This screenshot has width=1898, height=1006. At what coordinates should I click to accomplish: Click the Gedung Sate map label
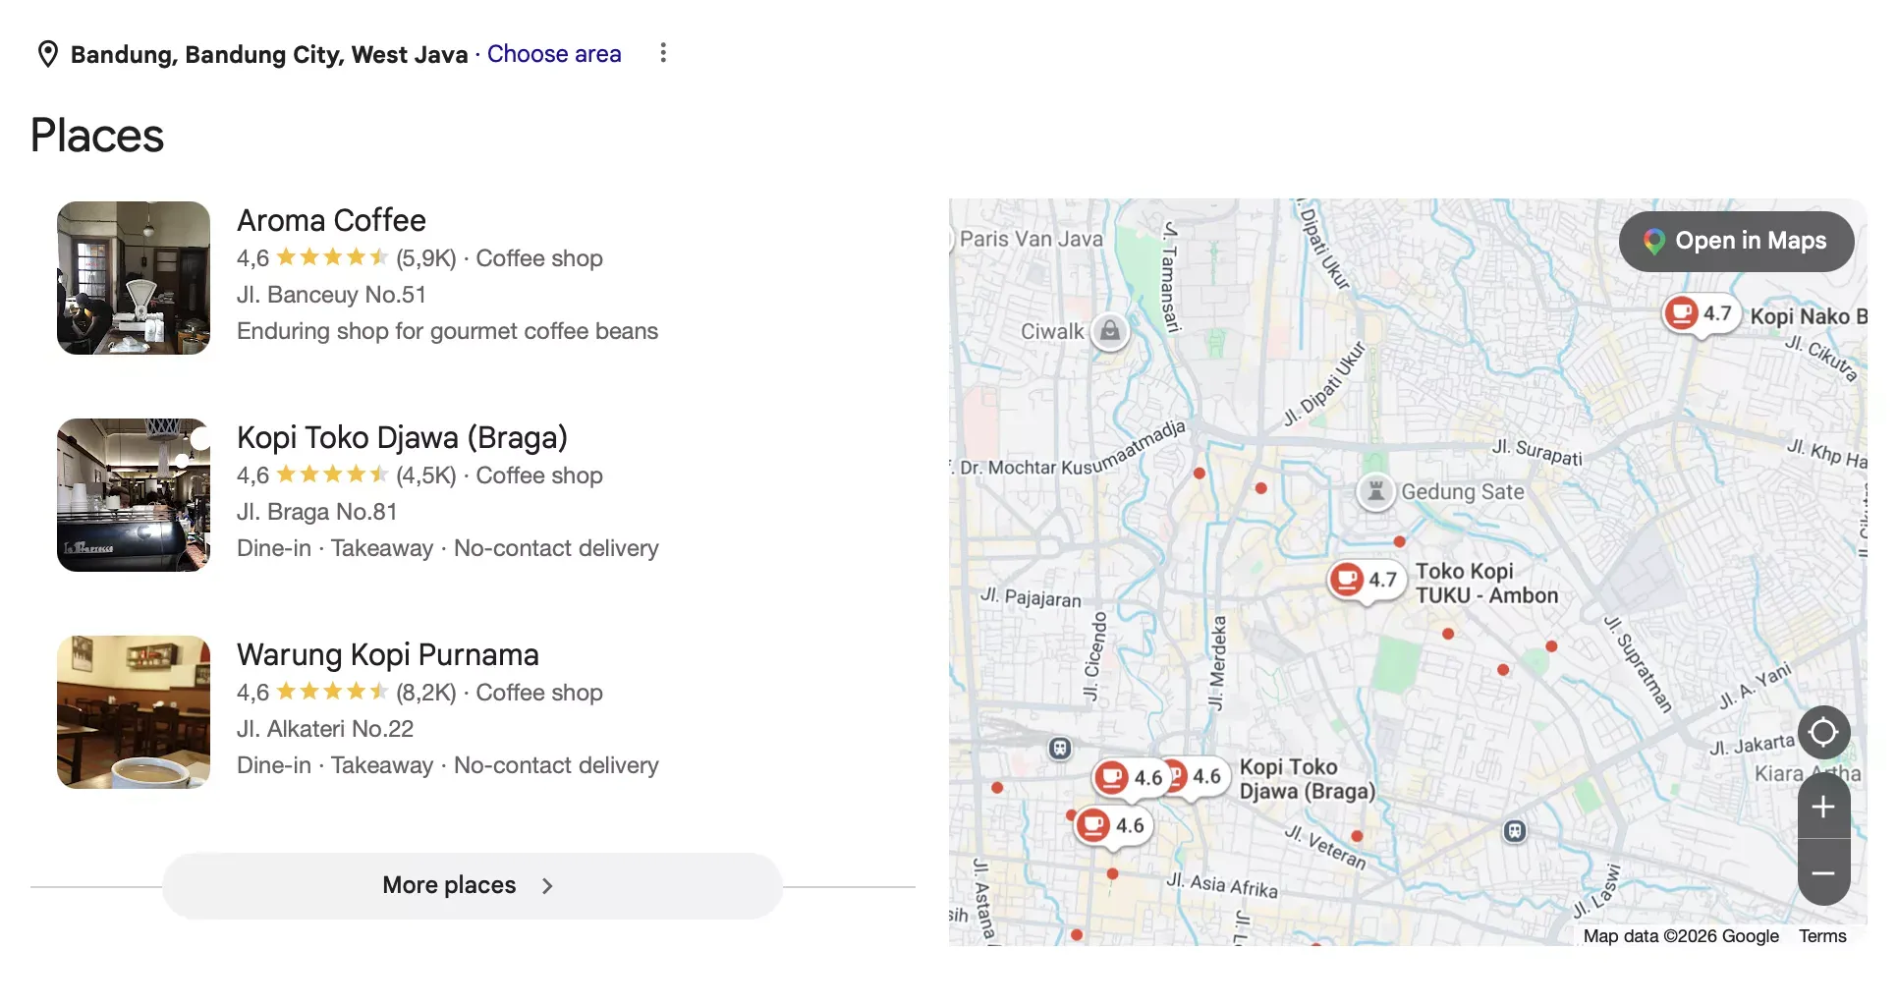[1462, 491]
